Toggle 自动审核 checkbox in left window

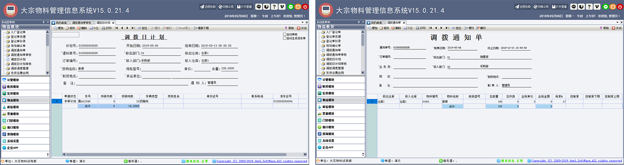coord(285,34)
